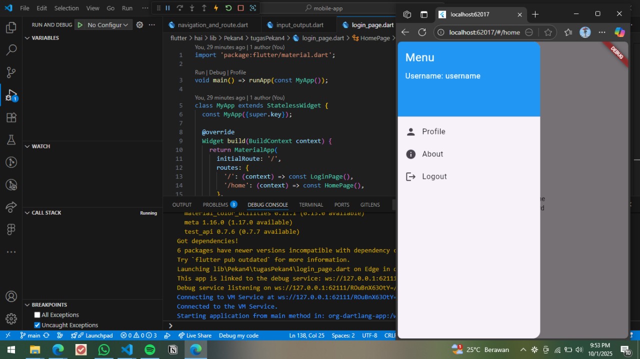Open the Extensions view in activity bar
The width and height of the screenshot is (640, 359).
click(11, 118)
